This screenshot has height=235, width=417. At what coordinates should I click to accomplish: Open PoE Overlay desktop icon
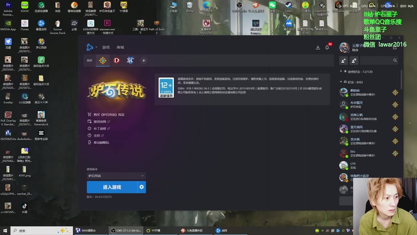tap(8, 119)
